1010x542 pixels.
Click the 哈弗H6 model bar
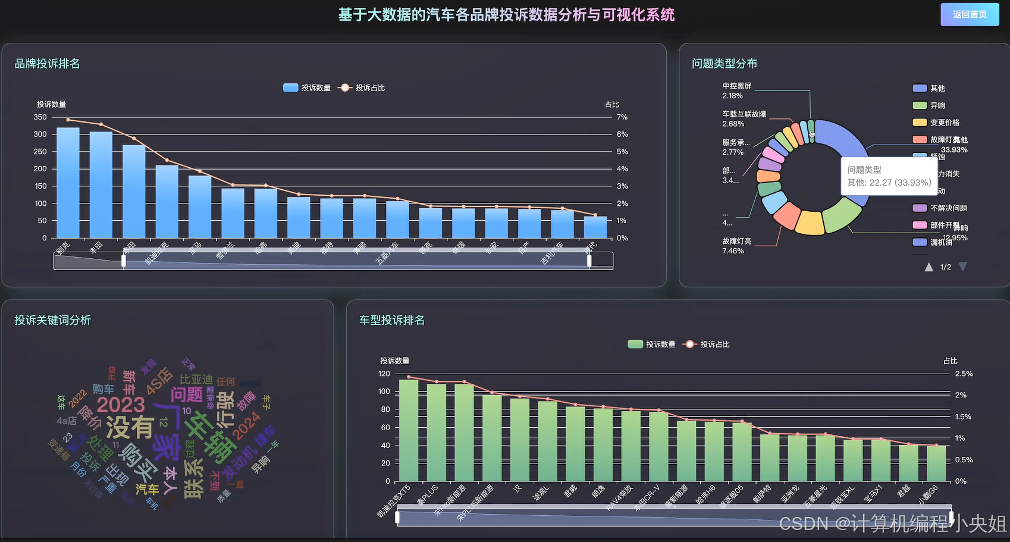[714, 452]
